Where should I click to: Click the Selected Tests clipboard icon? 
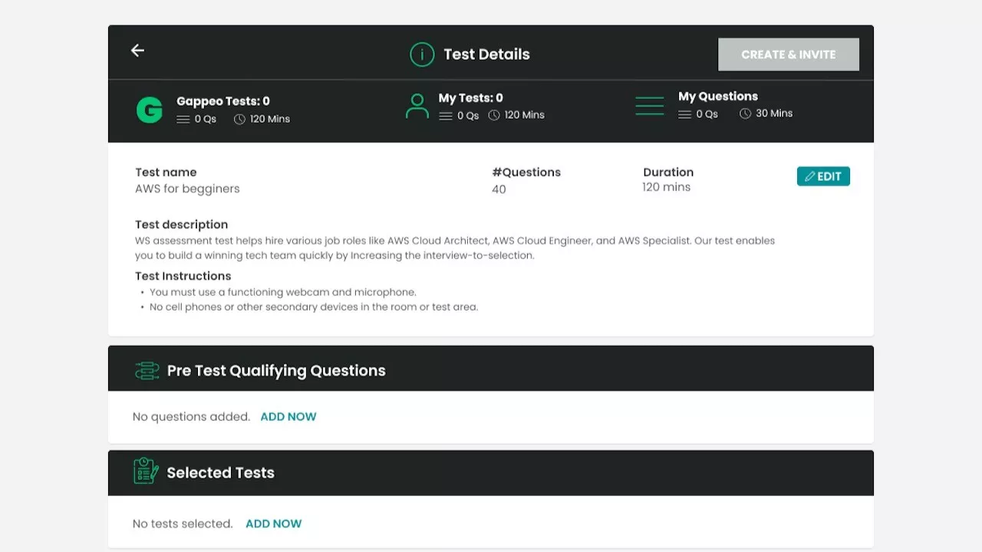(x=146, y=472)
